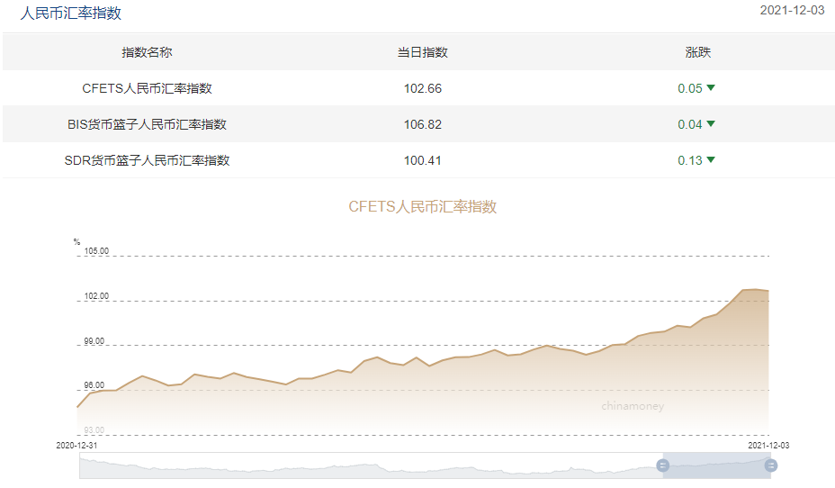Image resolution: width=835 pixels, height=488 pixels.
Task: Click green down arrow beside 0.05
Action: 711,88
